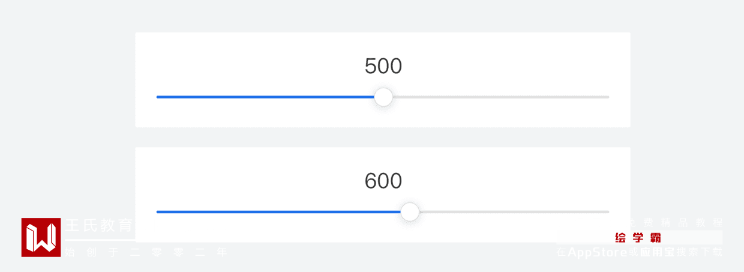
Task: Click the 搜索下载 text at bottom right
Action: 700,252
